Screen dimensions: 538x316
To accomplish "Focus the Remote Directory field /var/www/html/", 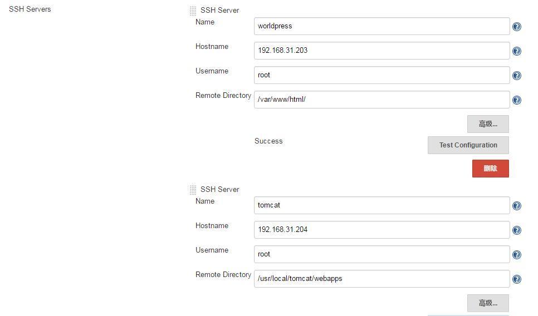I will tap(382, 100).
